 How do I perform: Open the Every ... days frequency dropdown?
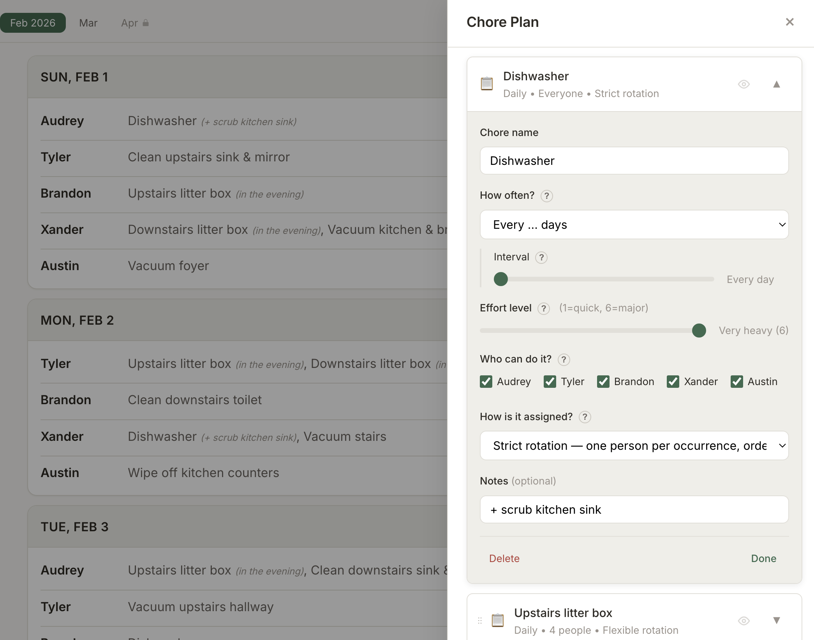click(634, 225)
